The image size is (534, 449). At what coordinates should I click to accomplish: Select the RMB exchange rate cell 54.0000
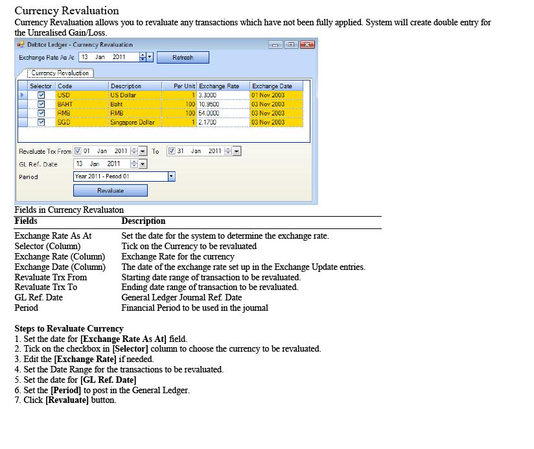223,114
